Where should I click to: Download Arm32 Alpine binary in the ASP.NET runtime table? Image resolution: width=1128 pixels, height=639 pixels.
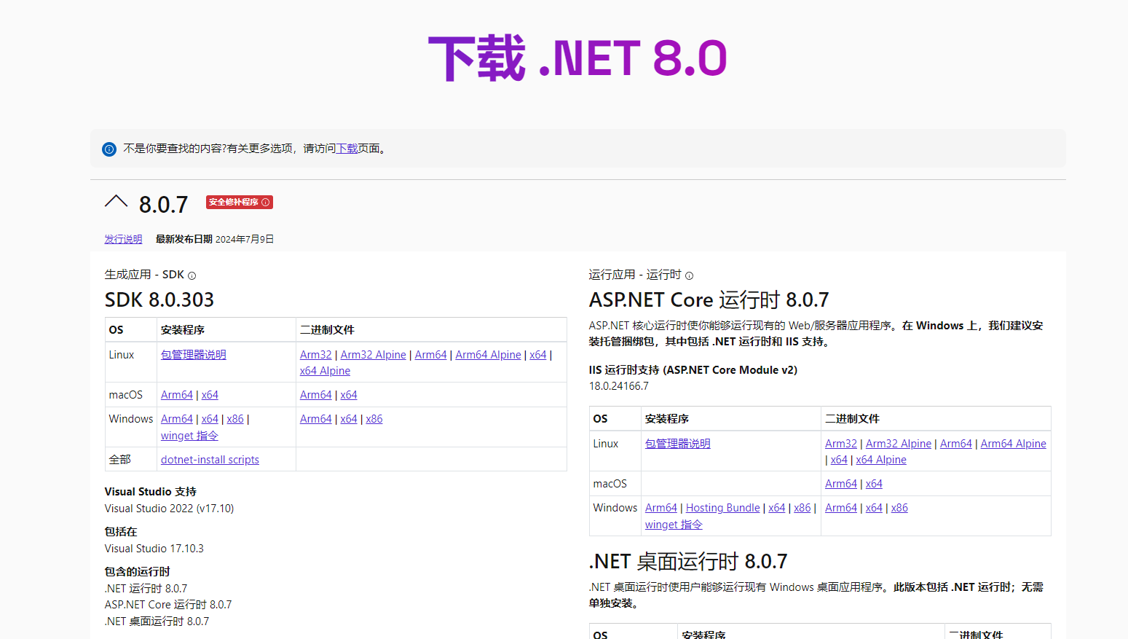[898, 443]
